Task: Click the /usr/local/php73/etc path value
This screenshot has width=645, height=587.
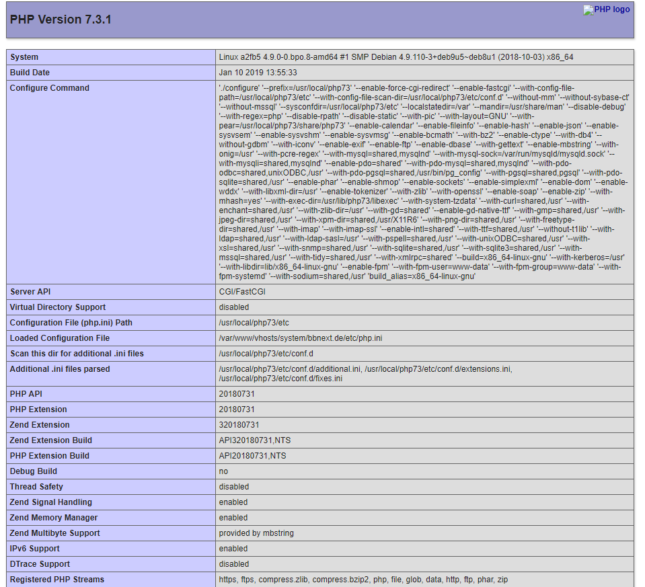Action: click(254, 323)
